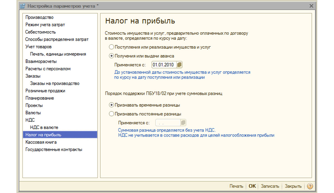334x193 pixels.
Task: Click the window icon in the title bar
Action: pos(22,6)
